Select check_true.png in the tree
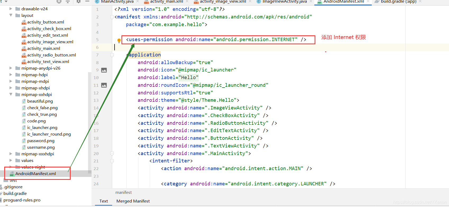The image size is (449, 207). tap(42, 114)
